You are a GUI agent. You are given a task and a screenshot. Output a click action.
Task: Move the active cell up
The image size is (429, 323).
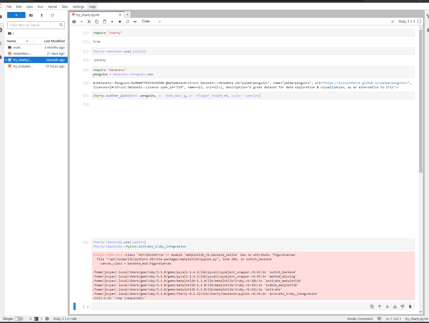point(380,306)
